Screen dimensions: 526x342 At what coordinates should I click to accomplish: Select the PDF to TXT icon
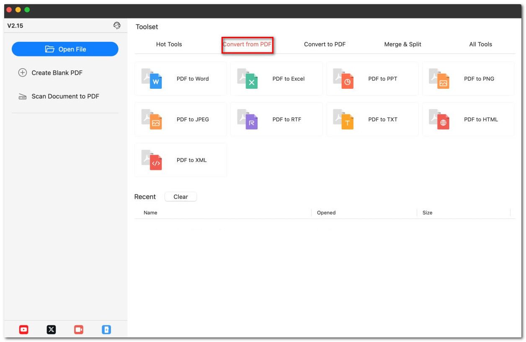[x=343, y=119]
